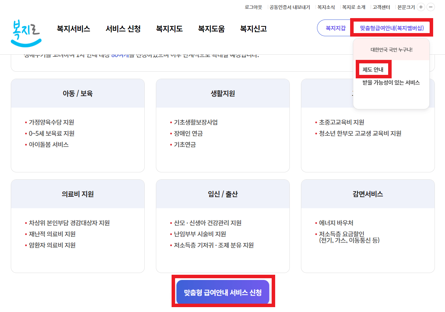The image size is (445, 312).
Task: Open the 서비스 신청 menu
Action: [123, 29]
